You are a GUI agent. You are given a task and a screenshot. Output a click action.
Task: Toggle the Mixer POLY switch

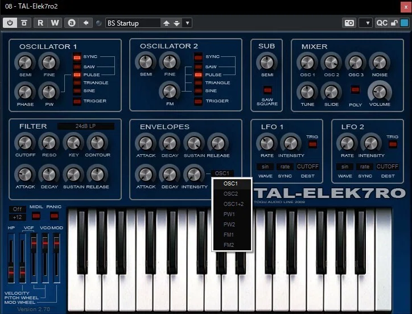pyautogui.click(x=355, y=90)
